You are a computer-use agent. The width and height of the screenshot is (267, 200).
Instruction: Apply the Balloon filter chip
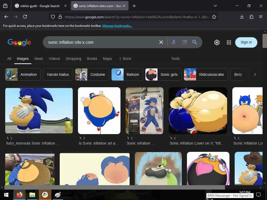point(127,74)
